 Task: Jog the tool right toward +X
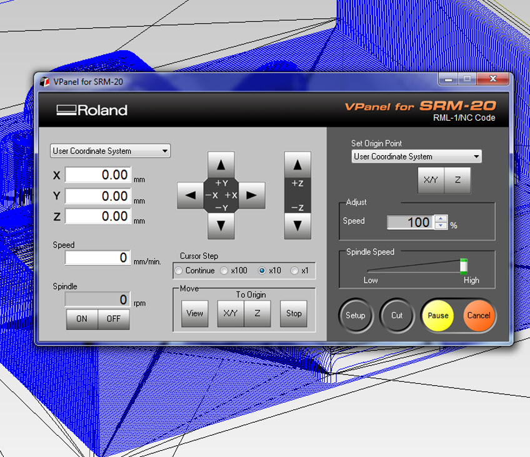252,195
